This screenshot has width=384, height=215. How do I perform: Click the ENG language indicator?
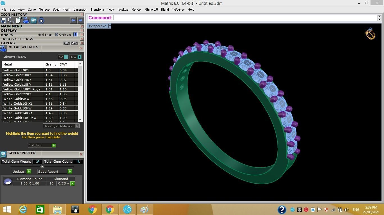[x=356, y=210]
